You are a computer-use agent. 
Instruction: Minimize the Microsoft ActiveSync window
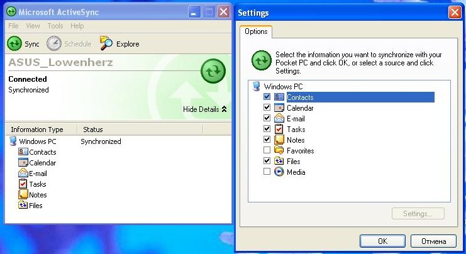tap(194, 12)
